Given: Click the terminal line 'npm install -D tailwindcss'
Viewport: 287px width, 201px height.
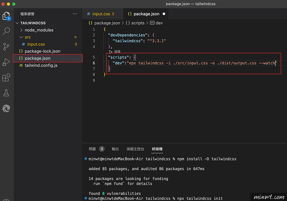Looking at the screenshot, I should (207, 159).
